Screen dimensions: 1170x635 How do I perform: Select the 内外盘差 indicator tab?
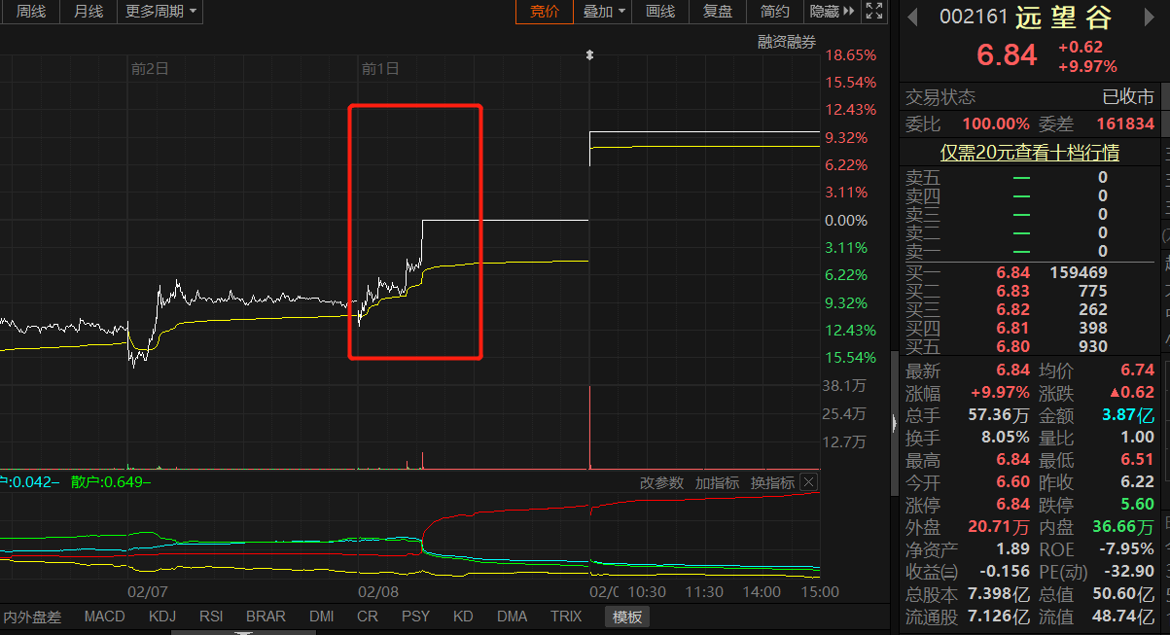[32, 617]
